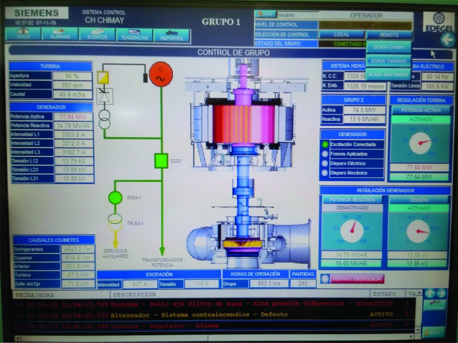Screen dimensions: 458x343
Task: Open the REMOTO control dropdown
Action: (389, 35)
